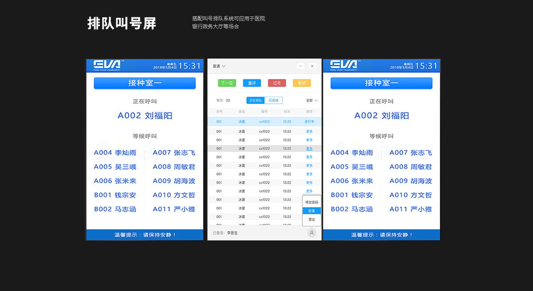Image resolution: width=533 pixels, height=291 pixels.
Task: Select 登出 to log out
Action: pyautogui.click(x=311, y=219)
